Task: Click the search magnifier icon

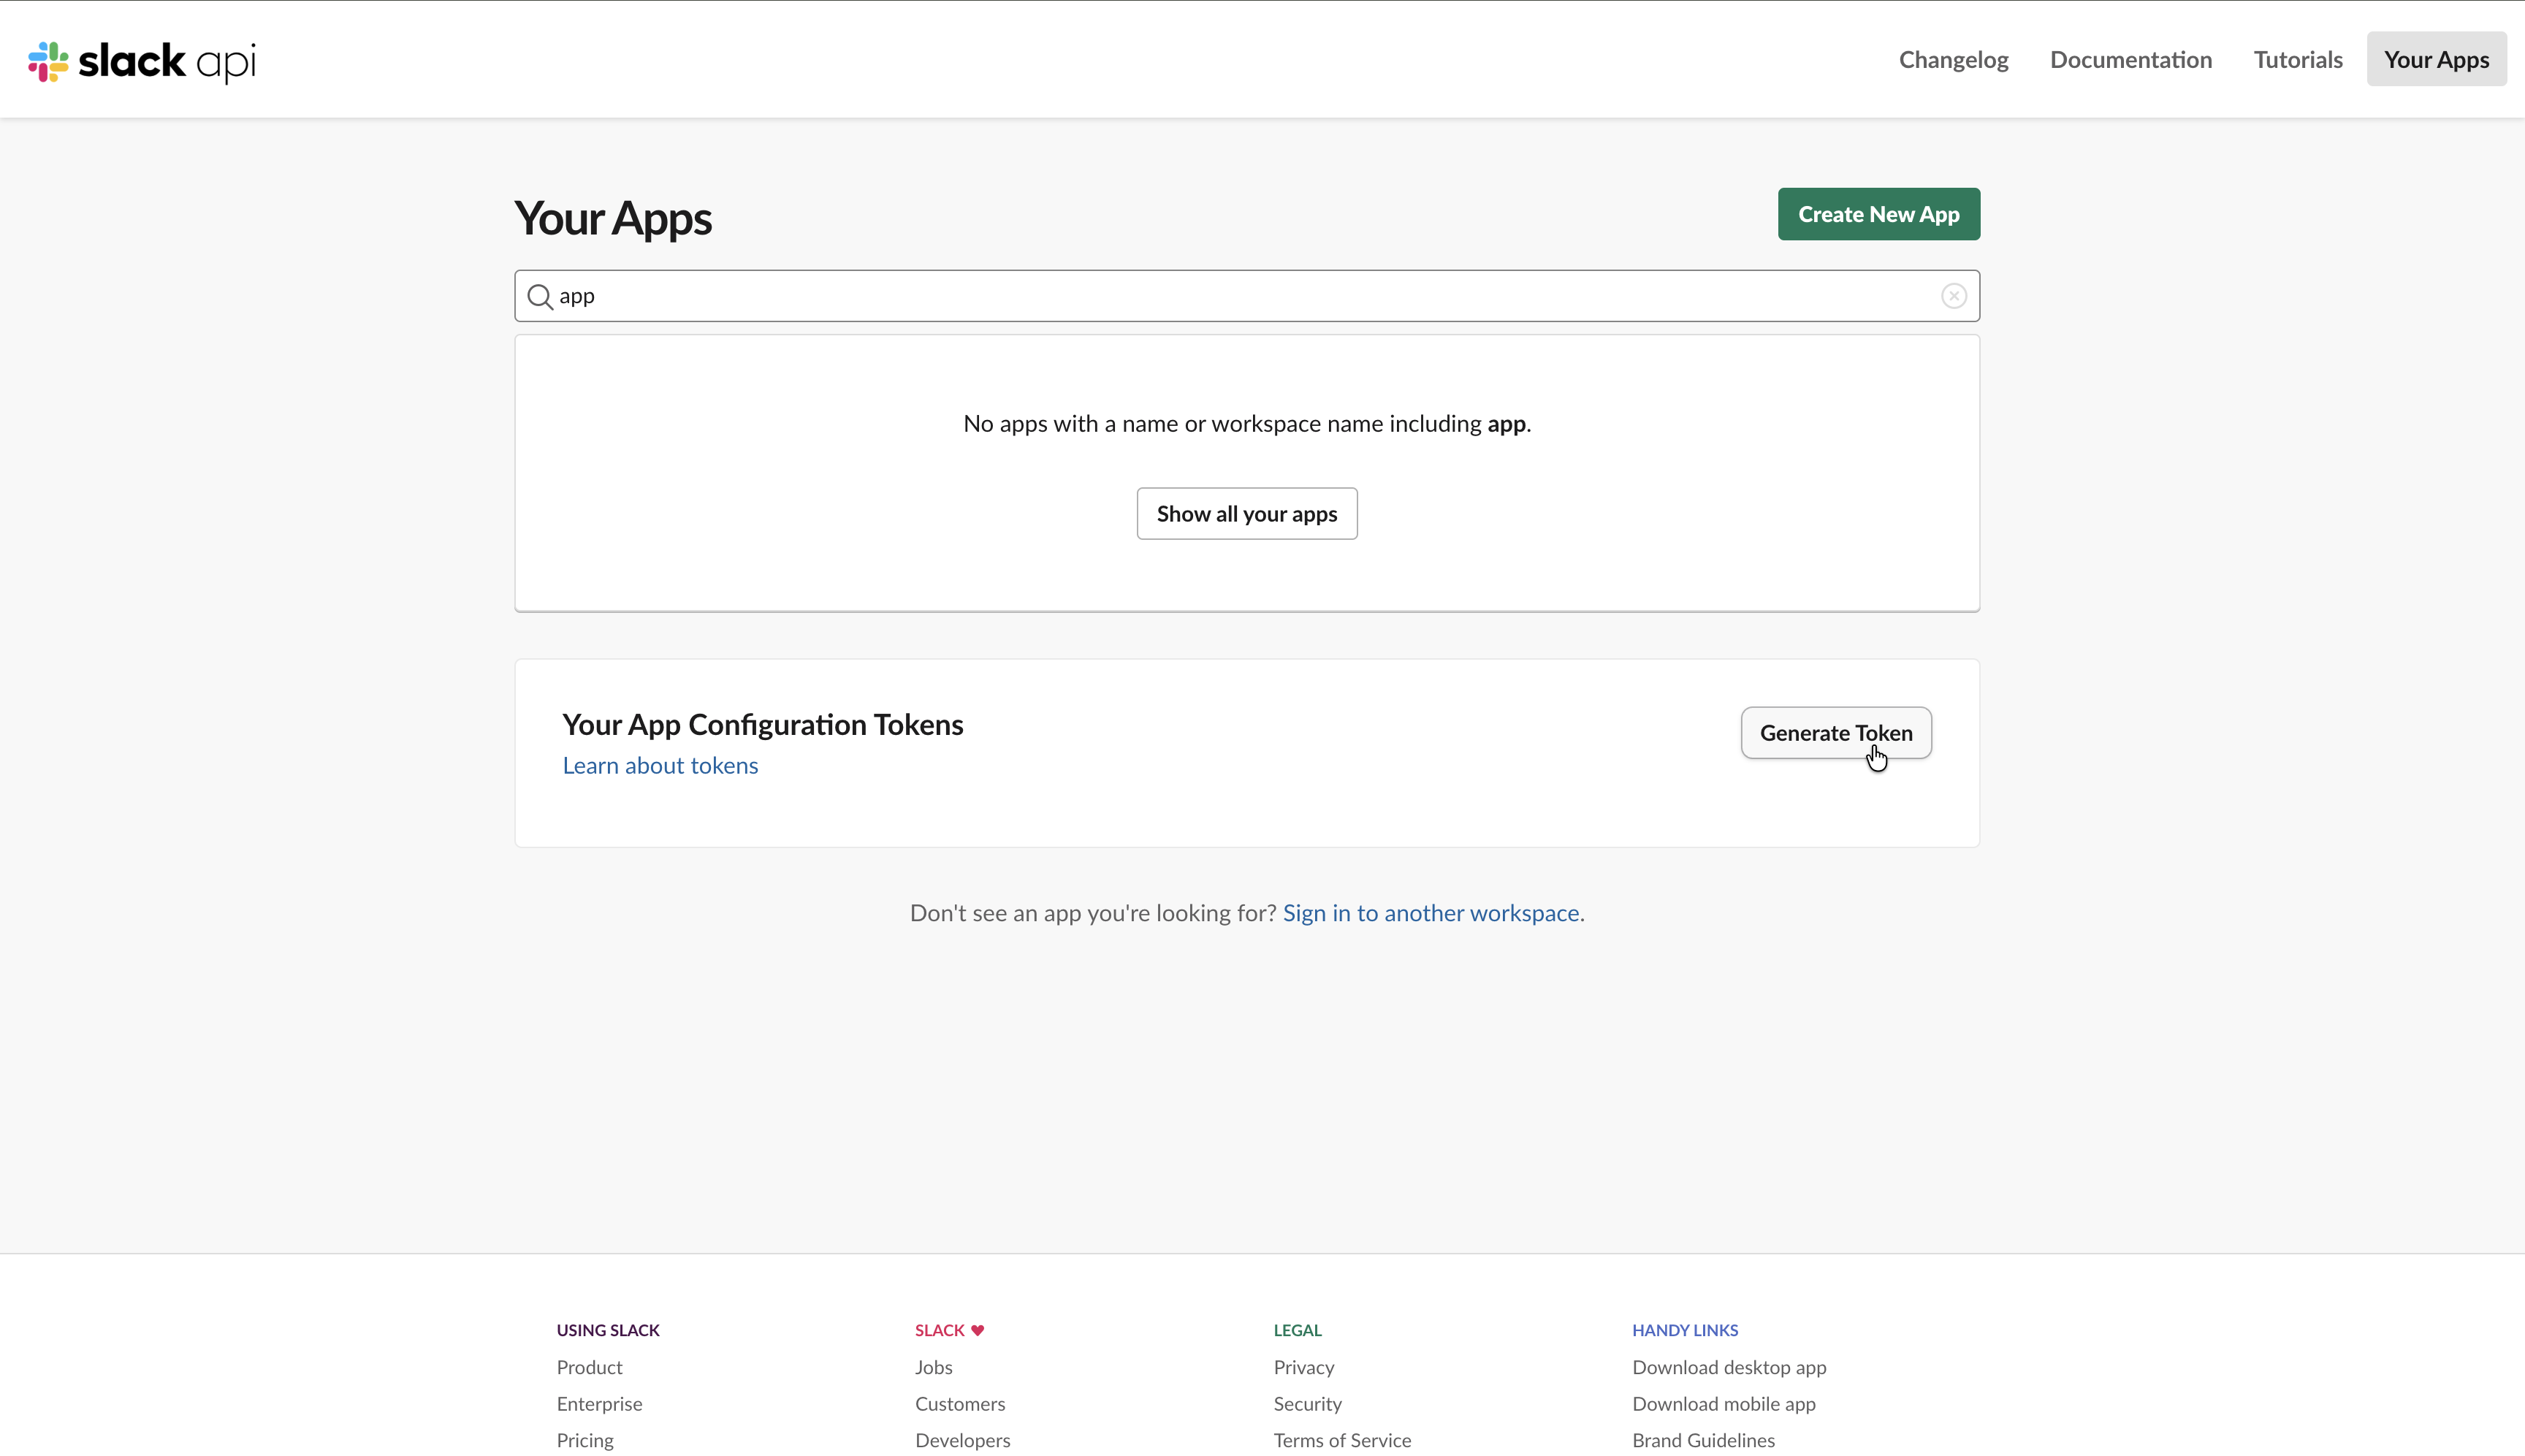Action: coord(540,296)
